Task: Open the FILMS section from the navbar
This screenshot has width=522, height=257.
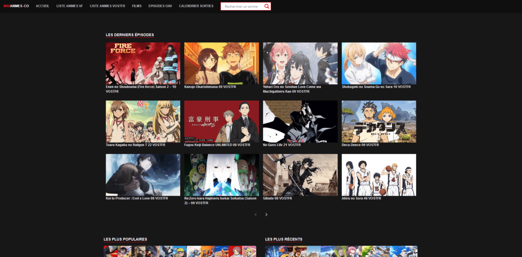Action: click(137, 6)
